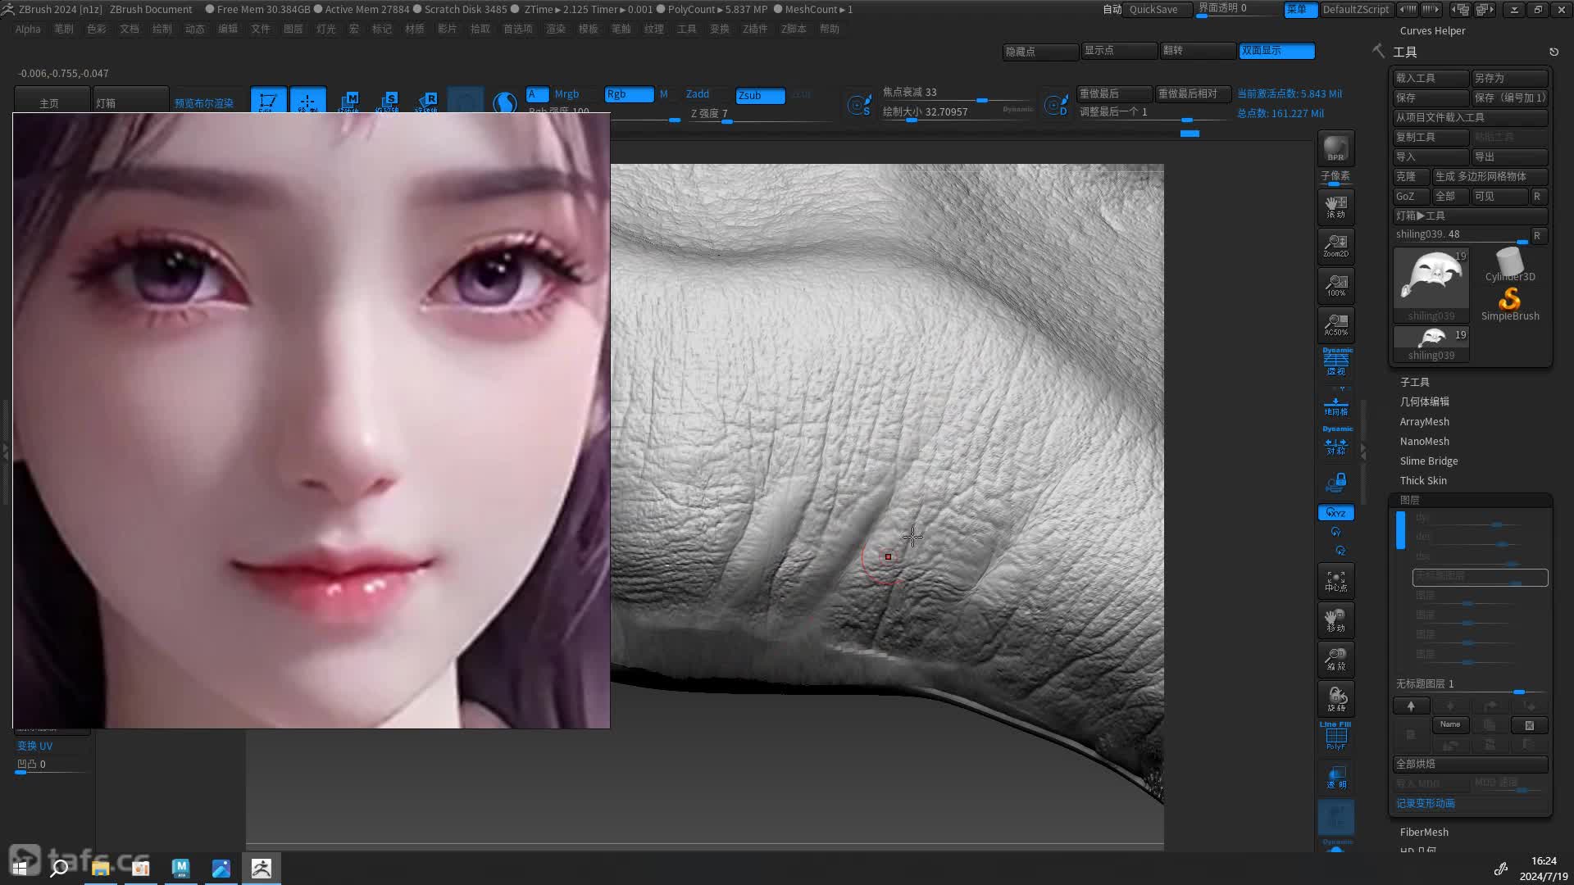Expand the ArrayMesh section
Viewport: 1574px width, 885px height.
pyautogui.click(x=1425, y=421)
